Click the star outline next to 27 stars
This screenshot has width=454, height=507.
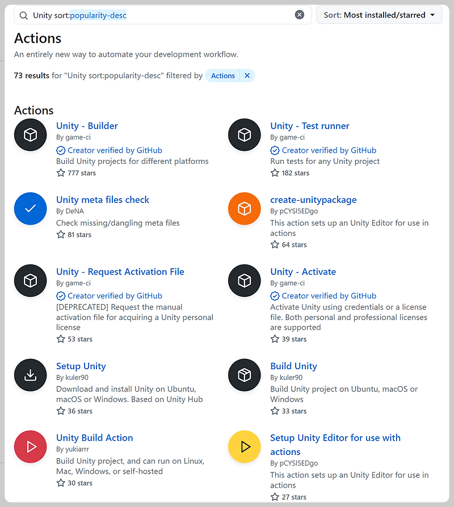(x=275, y=497)
